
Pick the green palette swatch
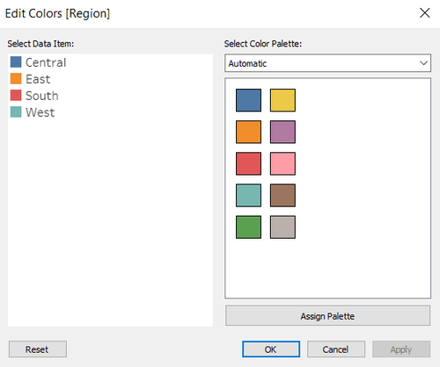(248, 227)
